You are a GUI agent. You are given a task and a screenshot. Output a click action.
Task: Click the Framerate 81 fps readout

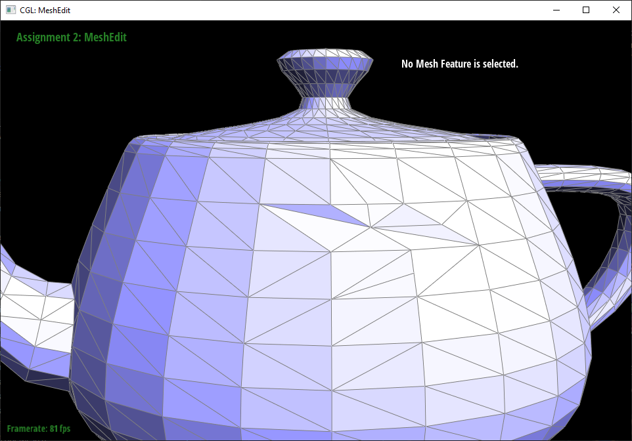coord(38,429)
